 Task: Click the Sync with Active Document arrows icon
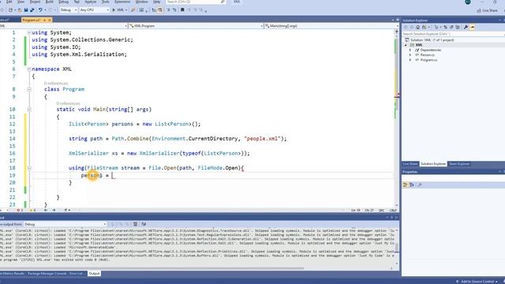click(445, 28)
